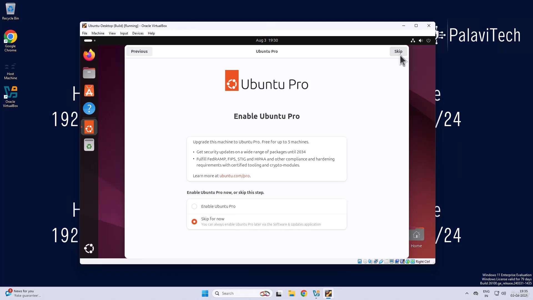Select the Ubuntu welcome app in dock
Viewport: 533px width, 300px height.
[89, 127]
